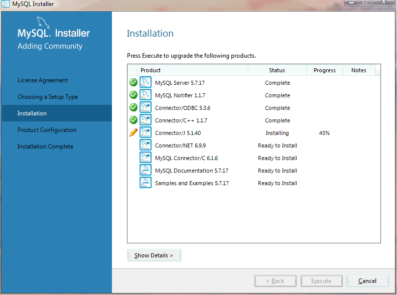
Task: Click the Installing status of Connector/J
Action: [x=277, y=133]
